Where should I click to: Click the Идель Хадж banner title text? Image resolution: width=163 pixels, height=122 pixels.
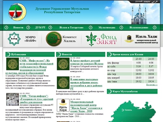[146, 36]
